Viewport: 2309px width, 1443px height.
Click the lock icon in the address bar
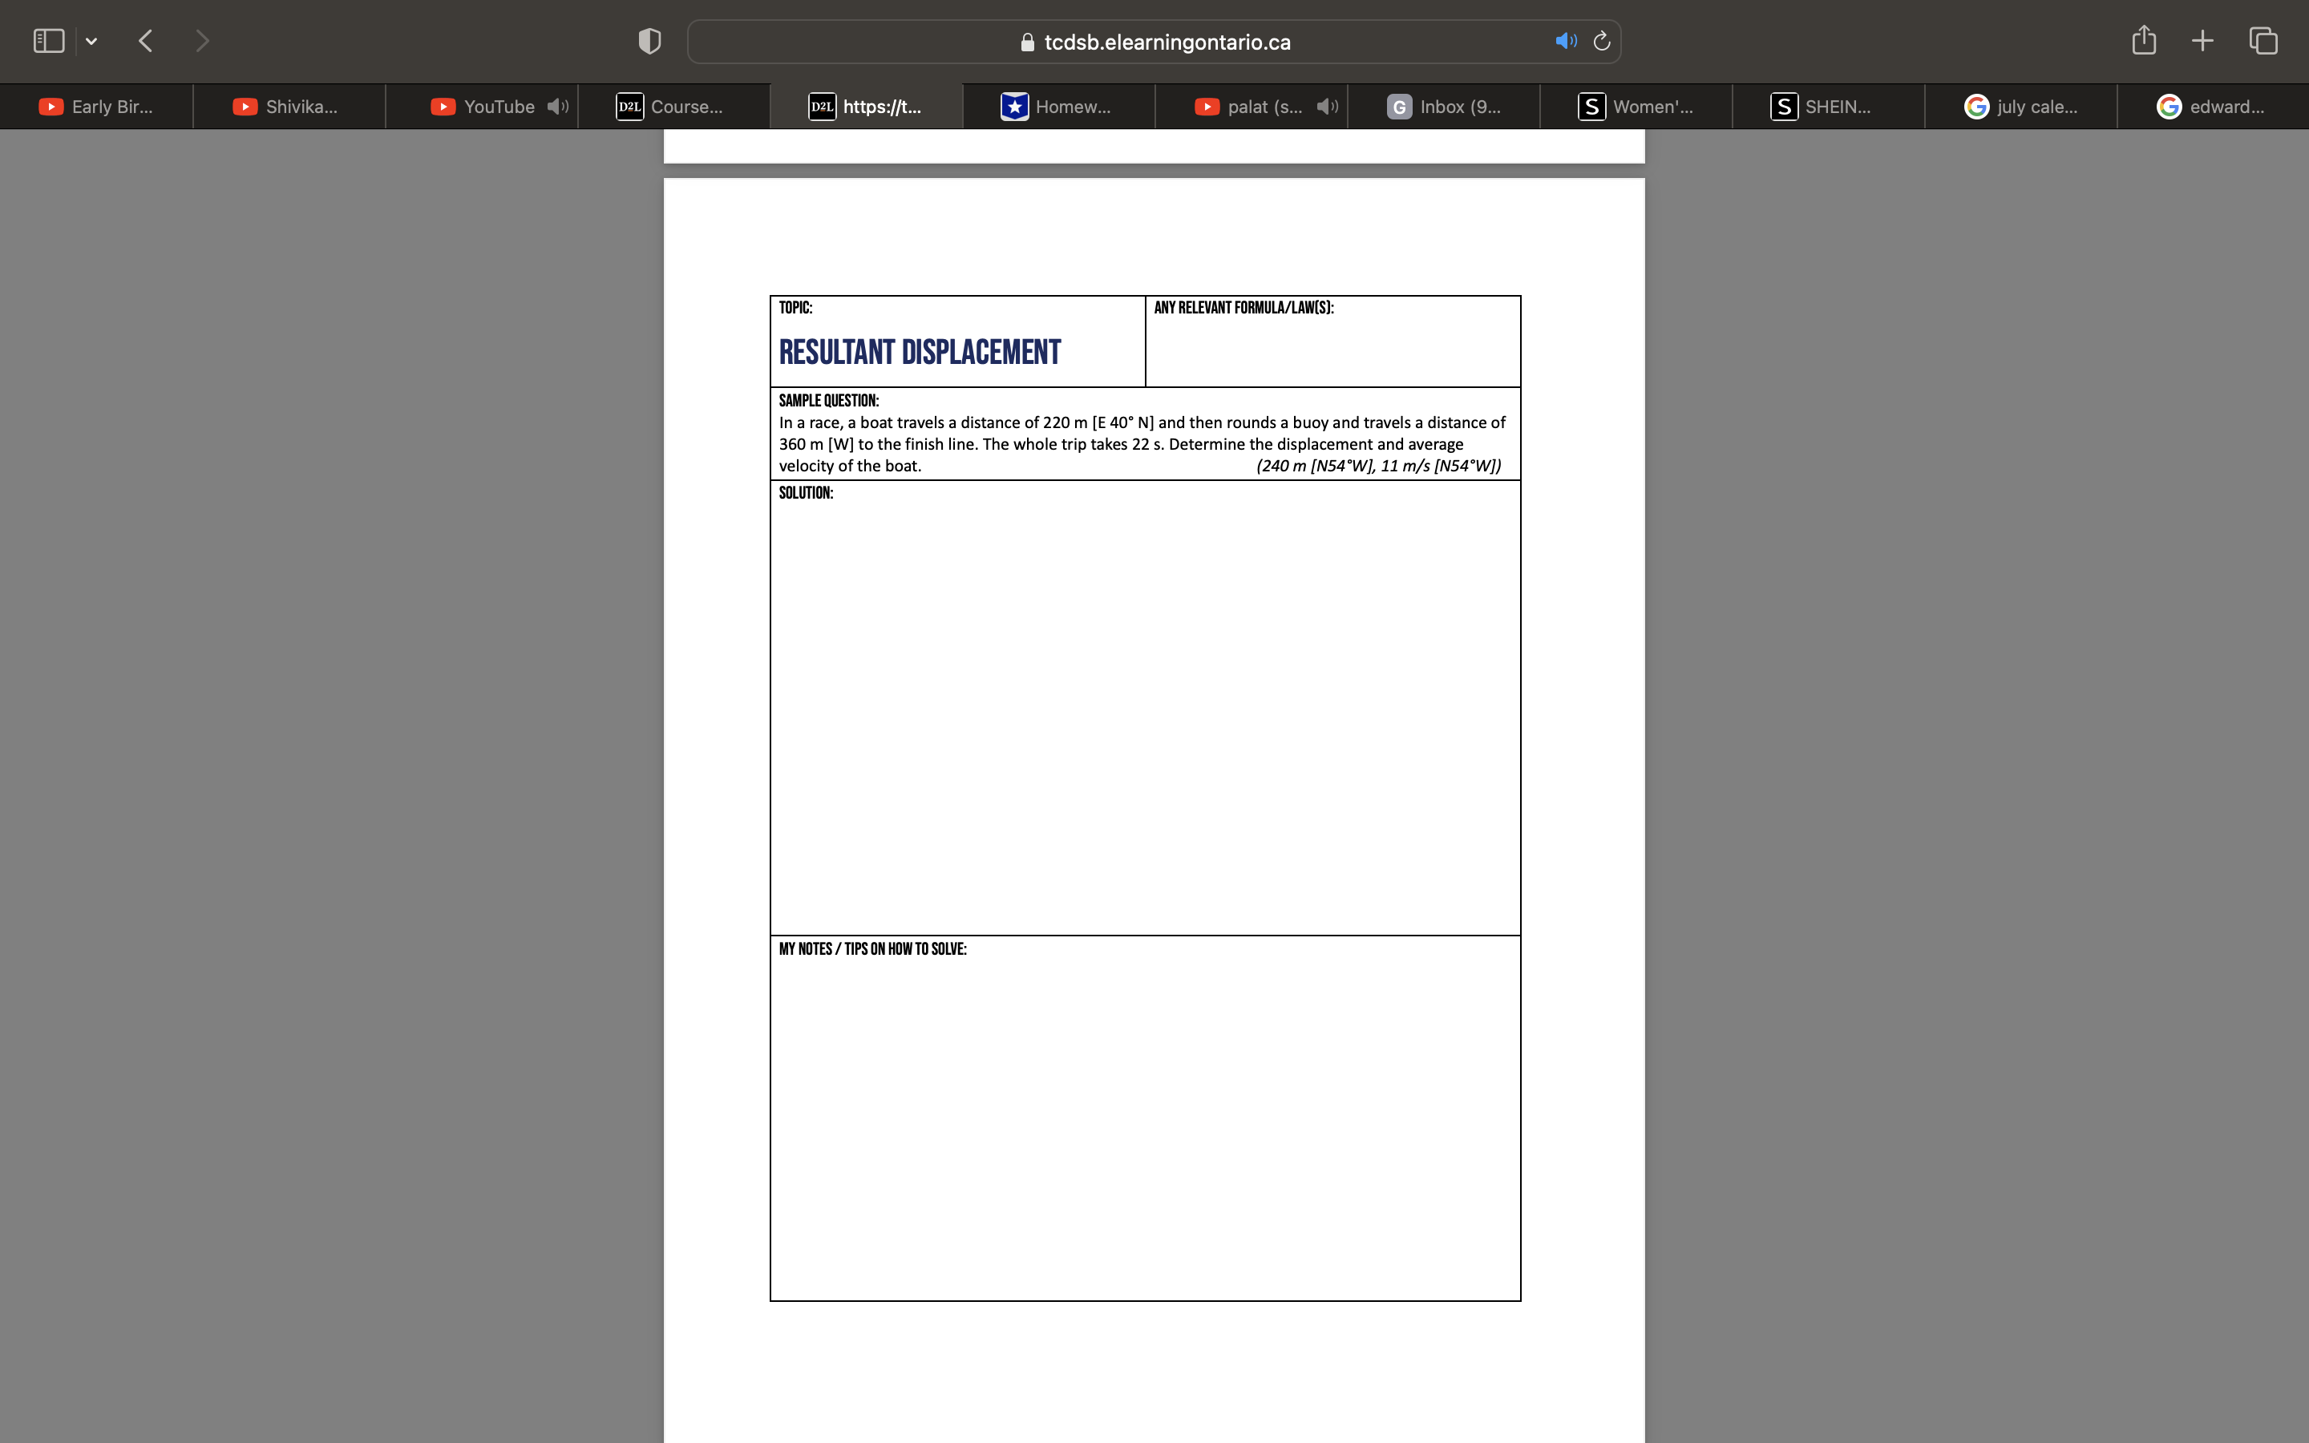point(1028,42)
